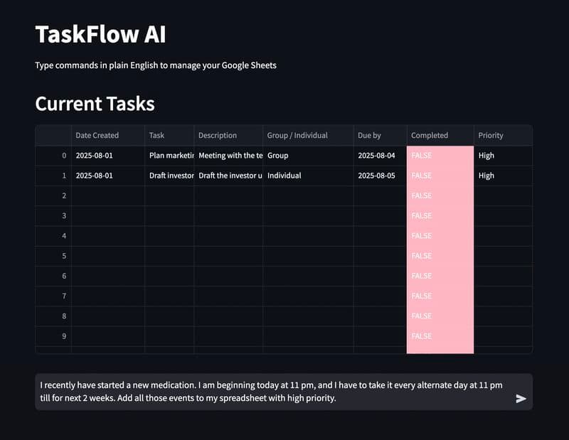
Task: Click the Plan marketing task cell
Action: click(x=169, y=156)
